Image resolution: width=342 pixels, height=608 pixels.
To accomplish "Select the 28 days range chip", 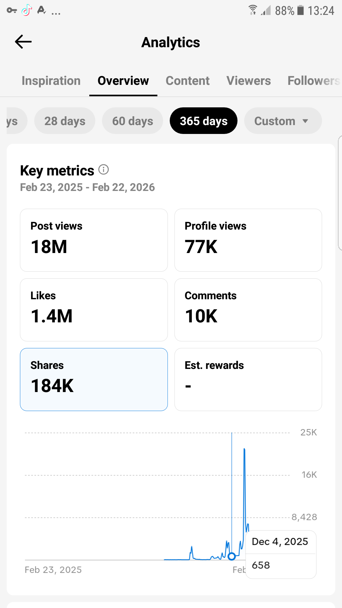I will click(65, 121).
